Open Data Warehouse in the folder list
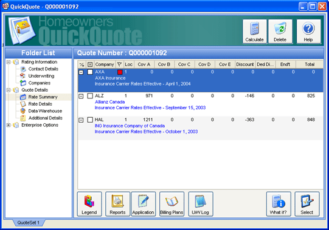 (45, 111)
